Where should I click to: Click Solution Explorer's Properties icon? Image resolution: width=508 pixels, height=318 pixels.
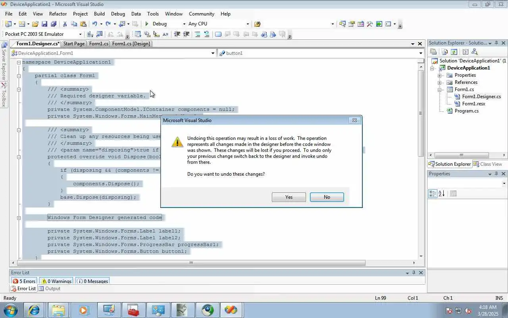(433, 52)
